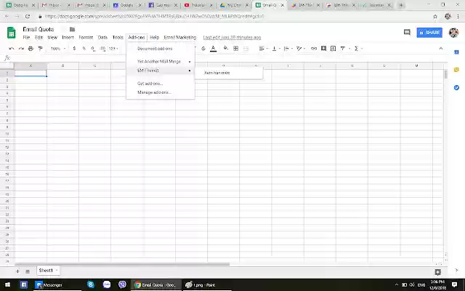Viewport: 465px width, 291px height.
Task: Open Explore at bottom right
Action: click(437, 272)
